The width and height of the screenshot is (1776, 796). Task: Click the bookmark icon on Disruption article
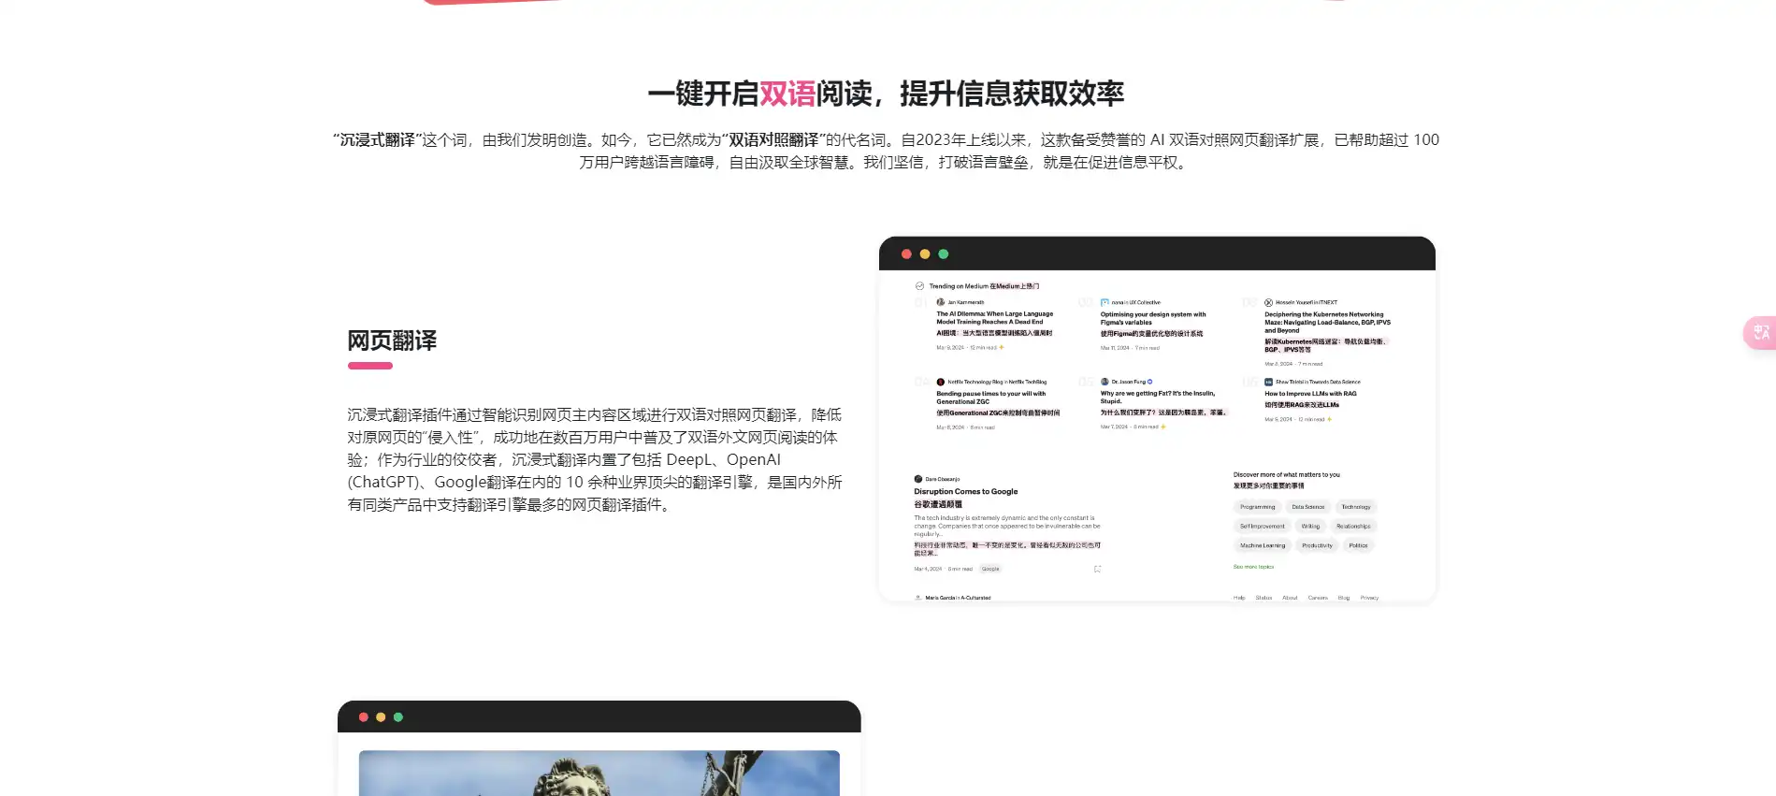[1097, 569]
